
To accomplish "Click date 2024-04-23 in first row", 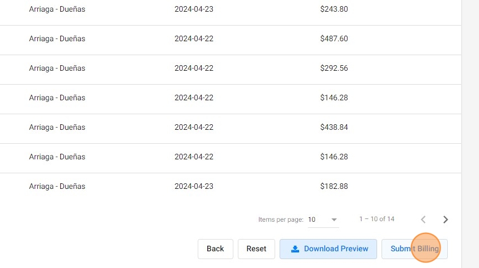I will pyautogui.click(x=194, y=9).
